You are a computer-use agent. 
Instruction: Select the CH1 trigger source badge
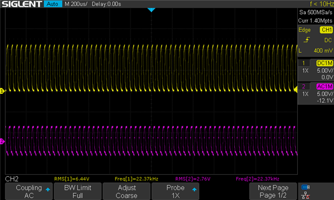(326, 30)
